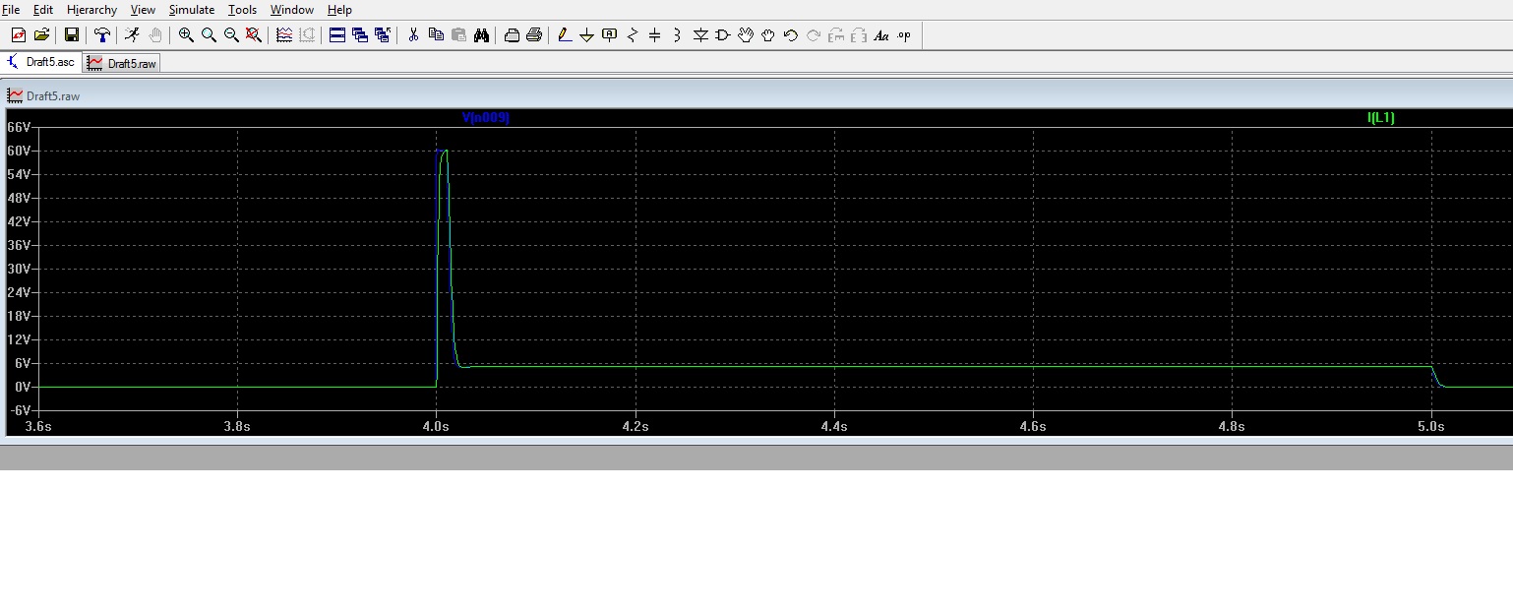Click the Zoom In magnifier icon
This screenshot has height=610, width=1513.
click(x=186, y=35)
